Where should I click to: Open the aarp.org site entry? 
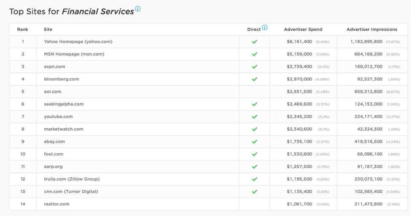coord(53,166)
